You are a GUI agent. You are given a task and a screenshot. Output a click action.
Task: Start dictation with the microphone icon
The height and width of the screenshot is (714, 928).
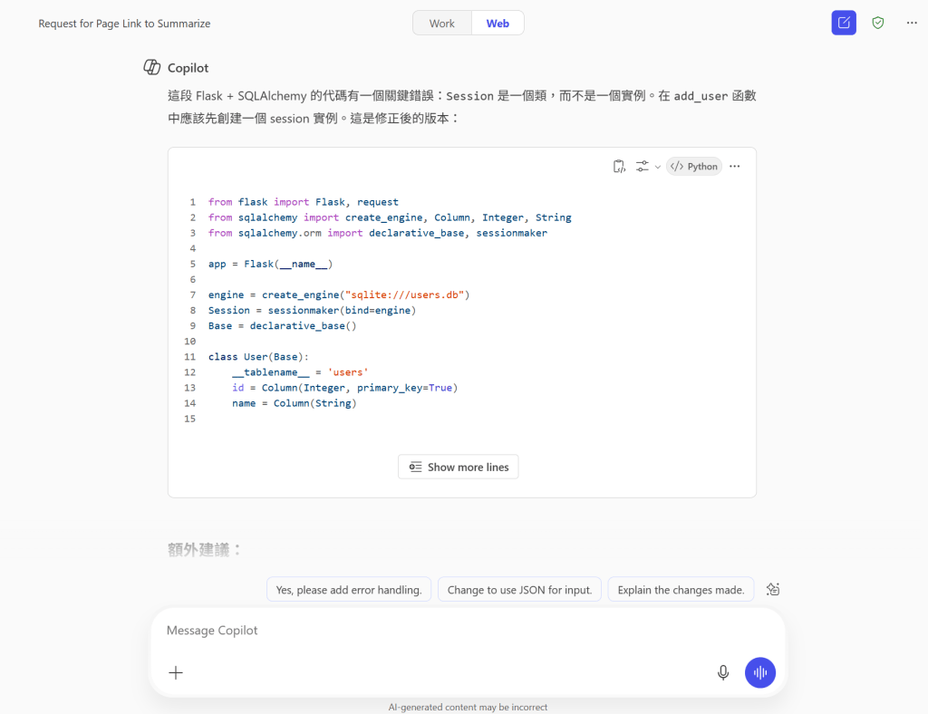coord(722,672)
